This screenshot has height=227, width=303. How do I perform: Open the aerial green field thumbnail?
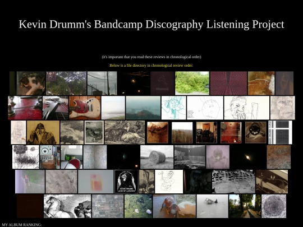138,206
